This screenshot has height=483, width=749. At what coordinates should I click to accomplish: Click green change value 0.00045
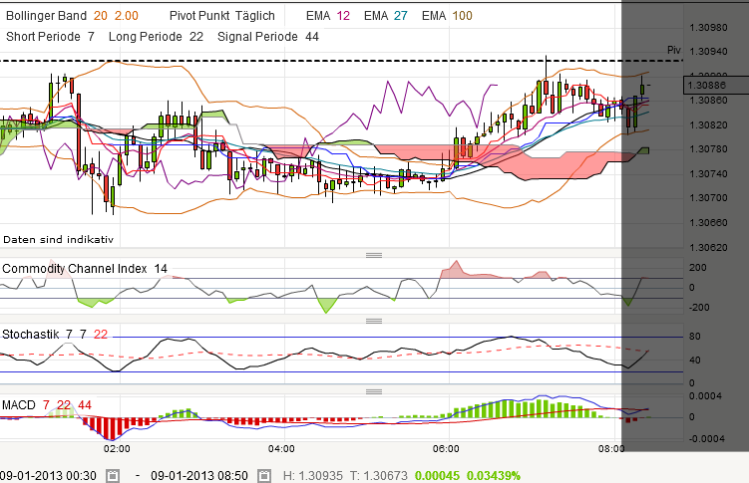tap(437, 475)
